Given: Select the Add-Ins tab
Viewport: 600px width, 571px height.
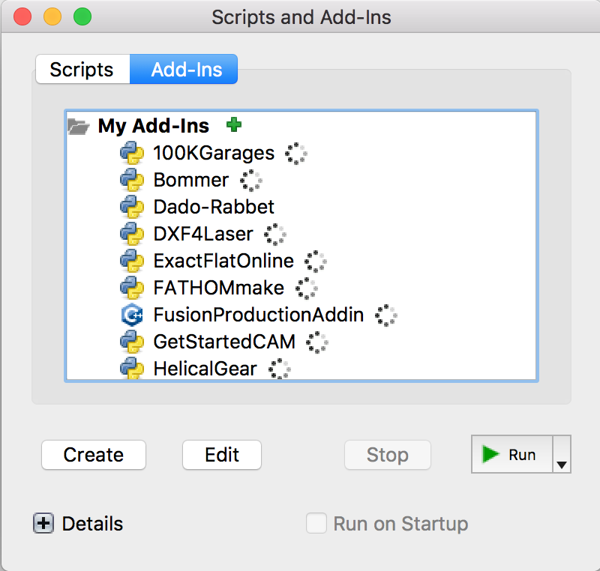Looking at the screenshot, I should pyautogui.click(x=184, y=69).
